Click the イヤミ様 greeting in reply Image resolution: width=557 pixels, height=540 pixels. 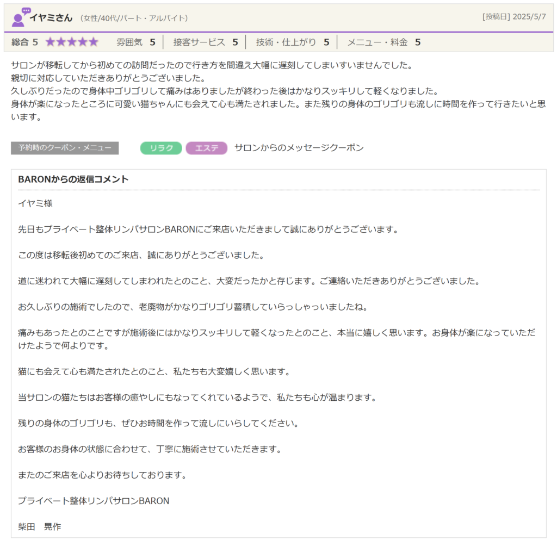tap(35, 203)
